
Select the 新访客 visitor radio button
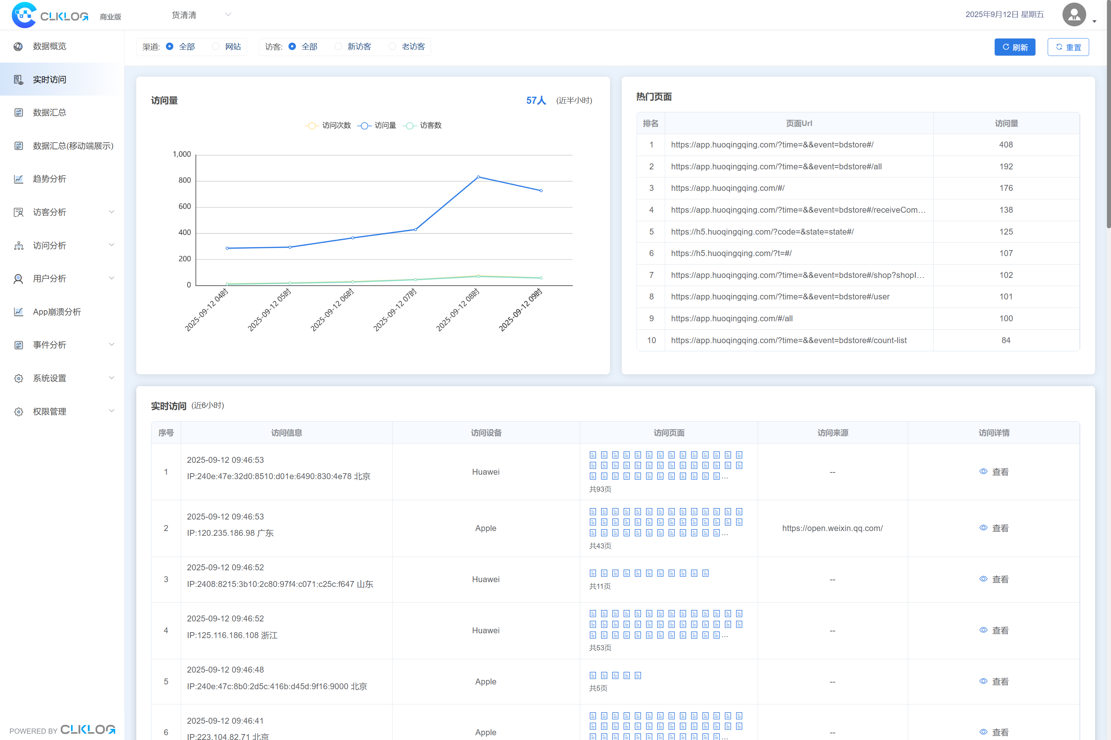coord(338,46)
